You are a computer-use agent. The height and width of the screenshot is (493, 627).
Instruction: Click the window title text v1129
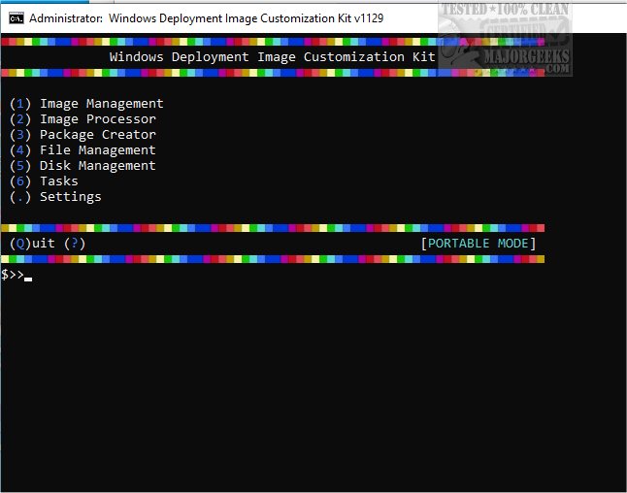pyautogui.click(x=369, y=18)
